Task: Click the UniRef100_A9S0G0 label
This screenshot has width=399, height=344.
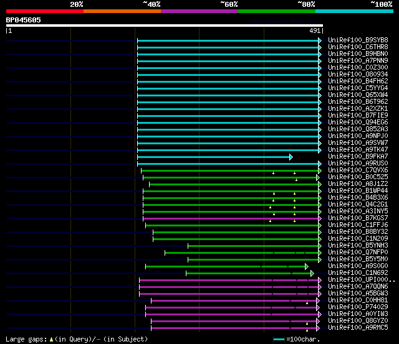Action: click(x=358, y=266)
